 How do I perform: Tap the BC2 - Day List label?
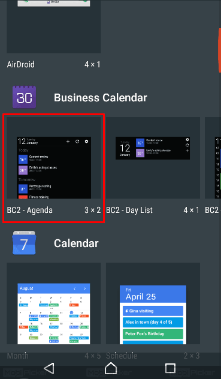[x=129, y=210]
